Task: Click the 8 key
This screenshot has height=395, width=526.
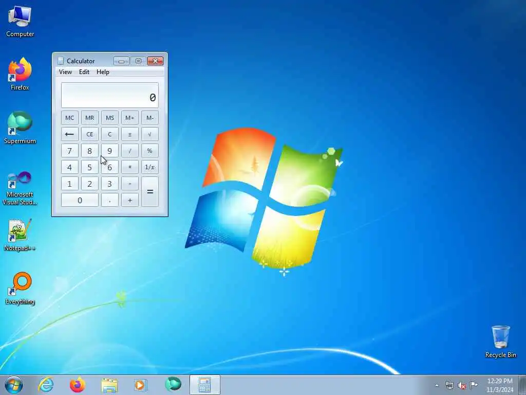Action: point(89,151)
